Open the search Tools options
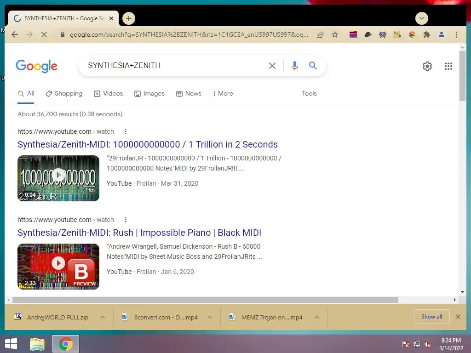The height and width of the screenshot is (353, 471). click(310, 93)
